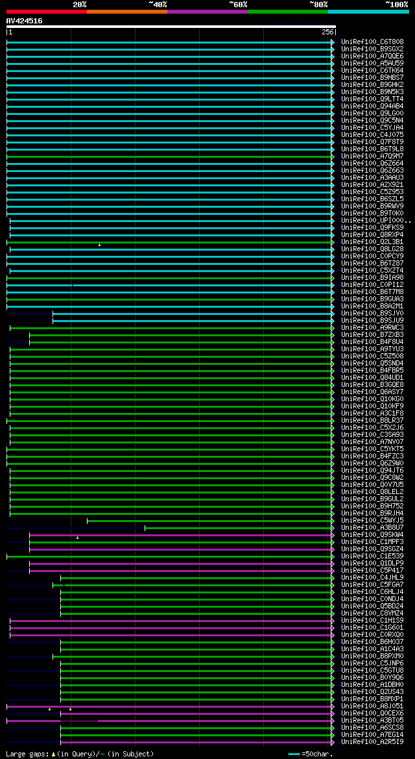415x759 pixels.
Task: Click the cyan alignment bar of UniRef100_C6T808
Action: [169, 43]
